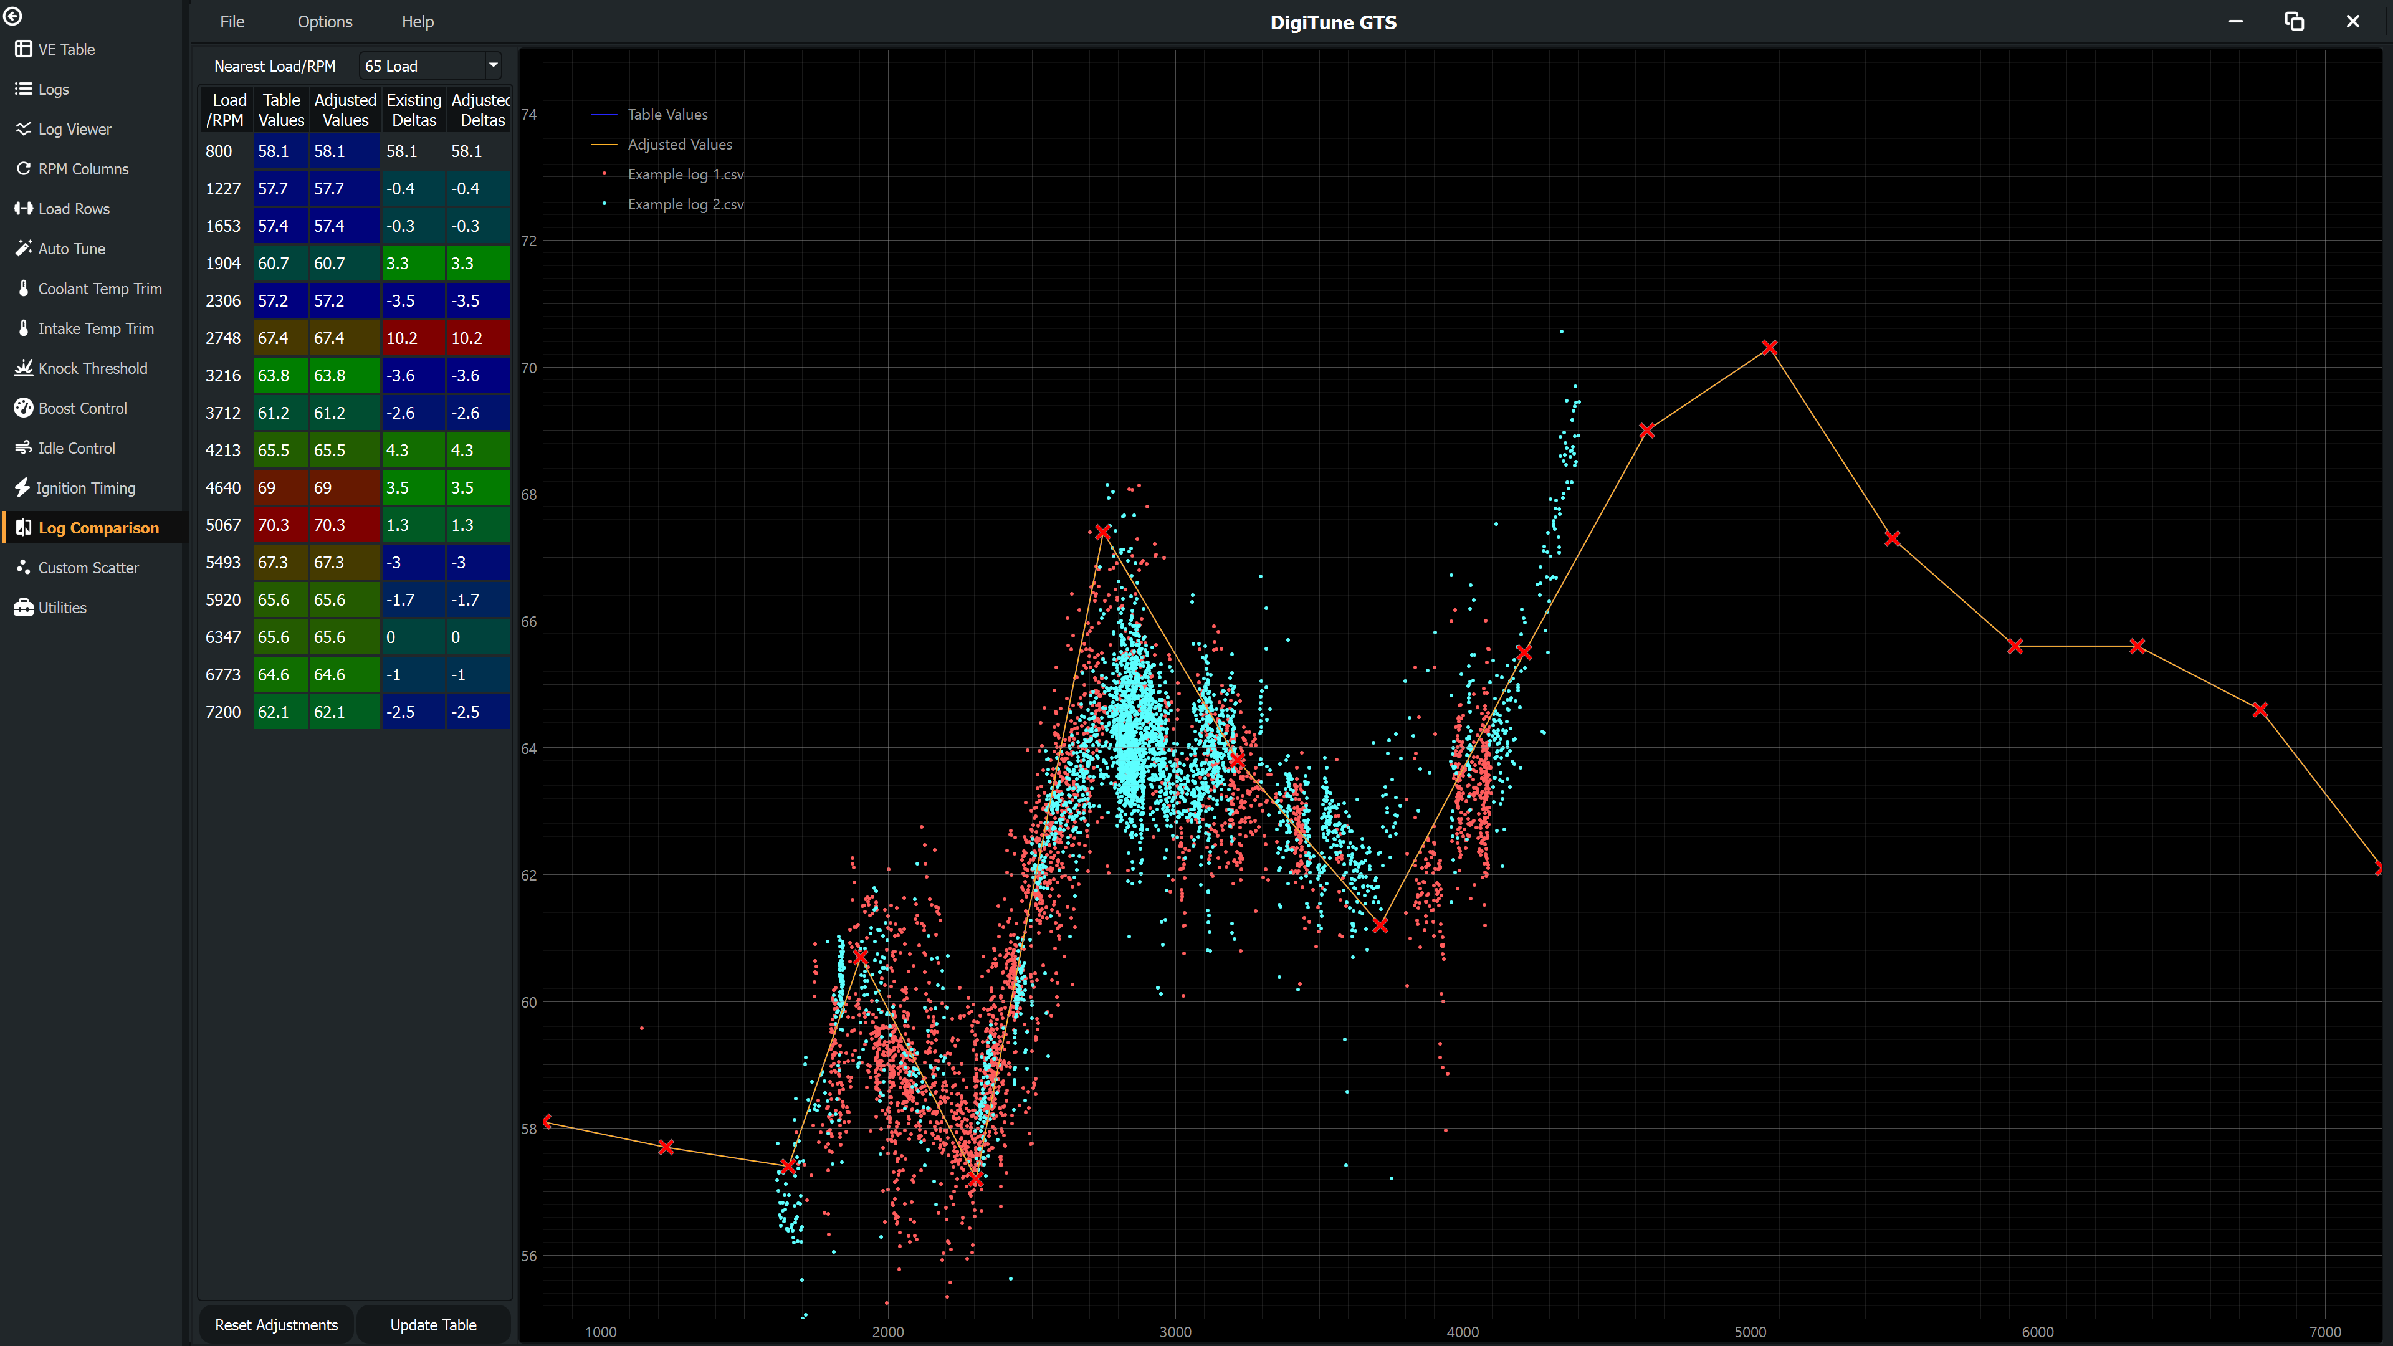2393x1346 pixels.
Task: Click Existing Delta -1 in 6773 row
Action: [x=413, y=674]
